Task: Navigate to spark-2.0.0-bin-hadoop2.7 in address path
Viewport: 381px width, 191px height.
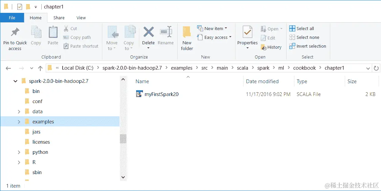Action: 132,68
